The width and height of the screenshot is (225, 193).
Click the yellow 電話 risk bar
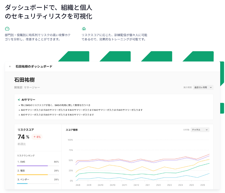[x=32, y=174]
